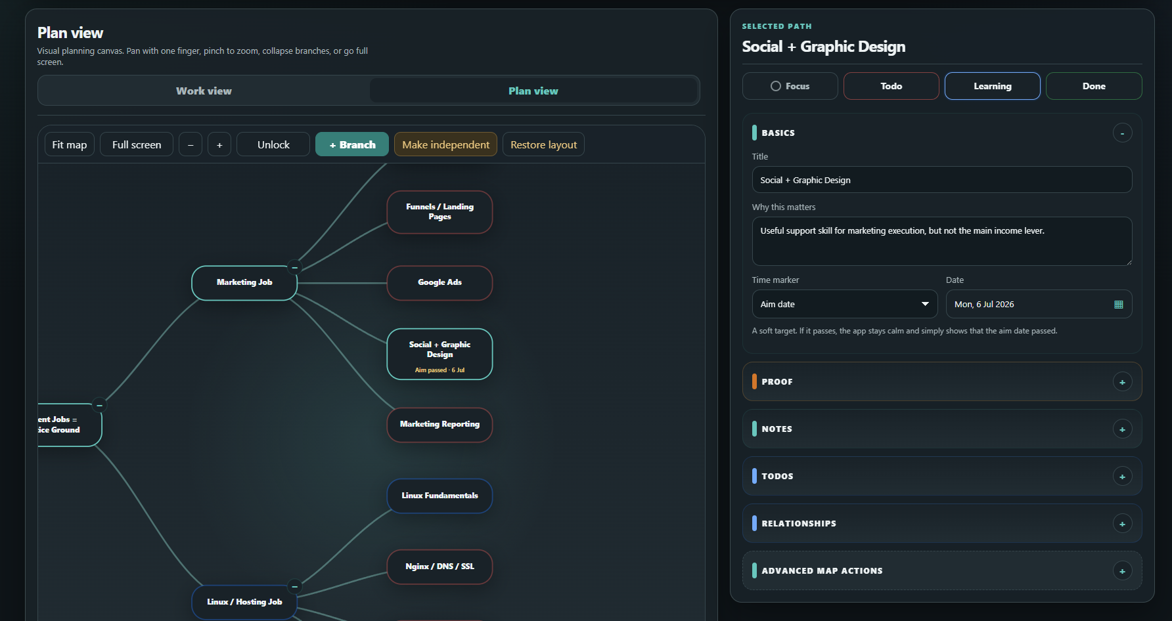Set status to Learning
This screenshot has width=1172, height=621.
992,86
